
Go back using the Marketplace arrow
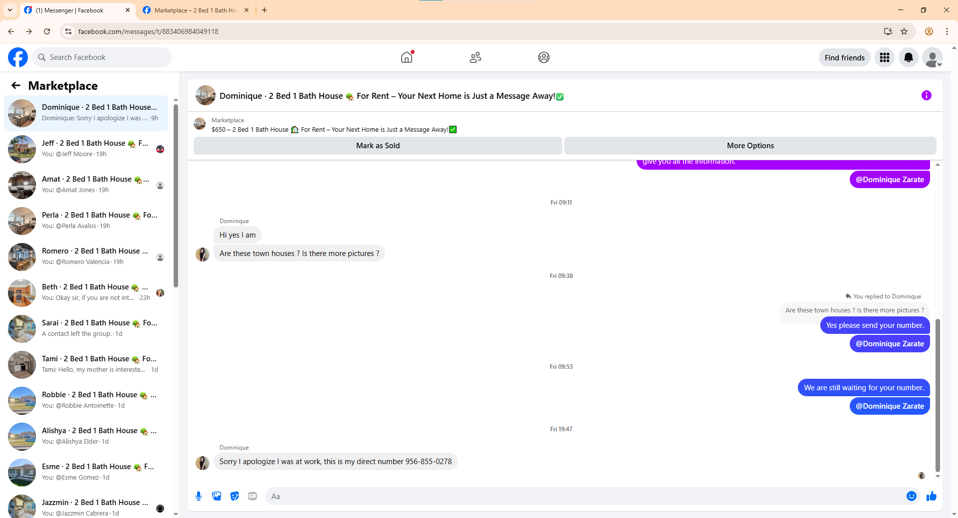coord(16,85)
